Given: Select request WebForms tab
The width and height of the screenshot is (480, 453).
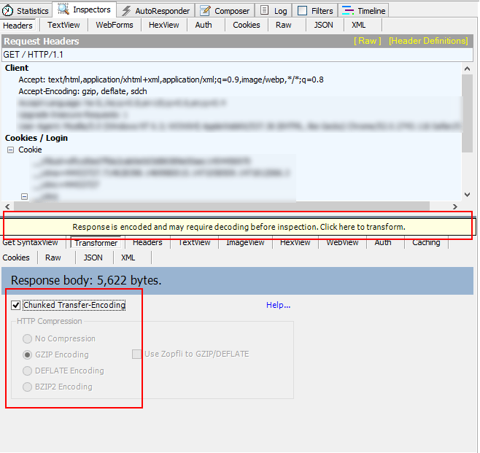Looking at the screenshot, I should click(115, 25).
